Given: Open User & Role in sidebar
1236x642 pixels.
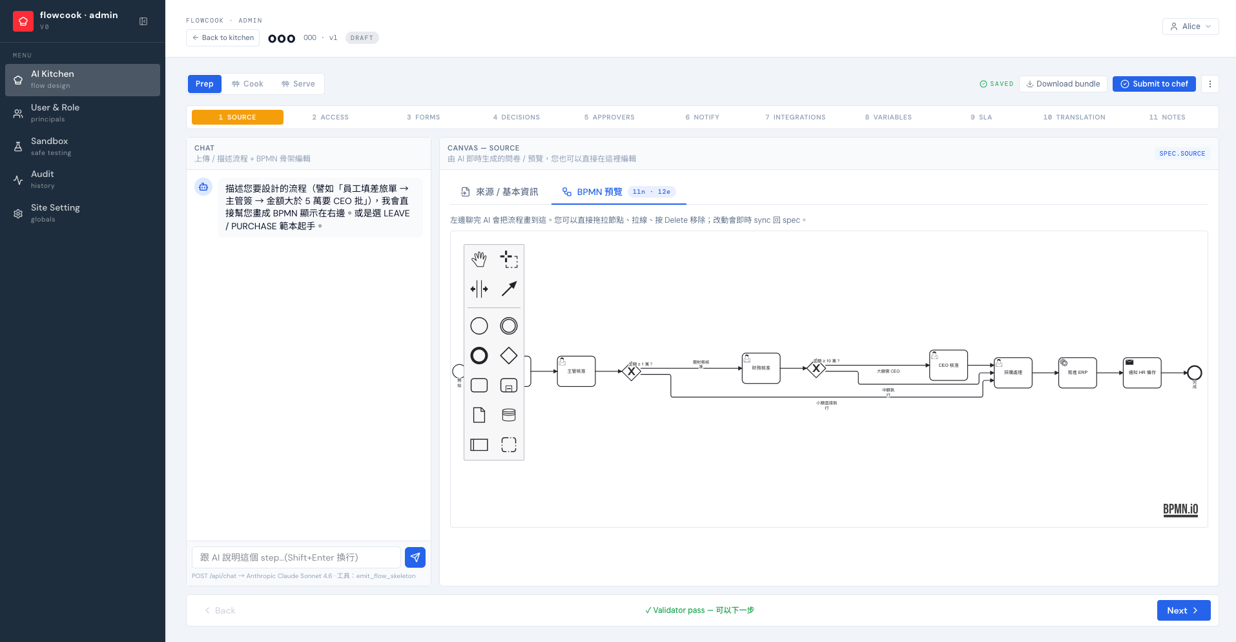Looking at the screenshot, I should click(x=83, y=114).
